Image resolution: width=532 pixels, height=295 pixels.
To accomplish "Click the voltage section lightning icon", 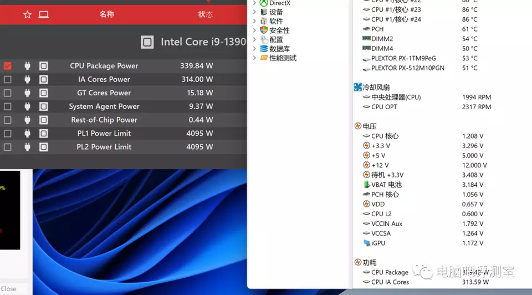I will coord(357,126).
